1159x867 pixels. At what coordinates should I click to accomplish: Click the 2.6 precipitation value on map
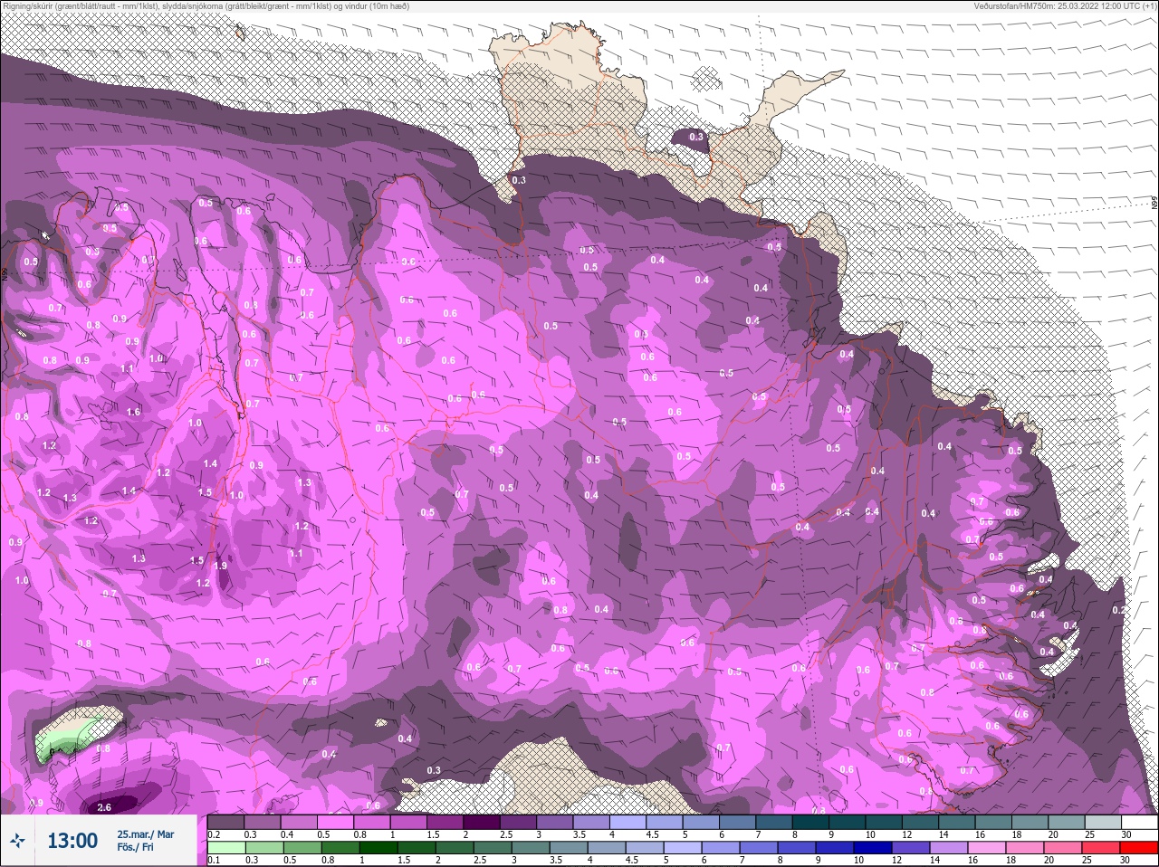(x=104, y=807)
